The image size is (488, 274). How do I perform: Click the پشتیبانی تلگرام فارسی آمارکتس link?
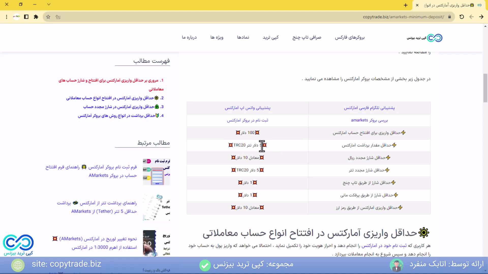tap(369, 108)
